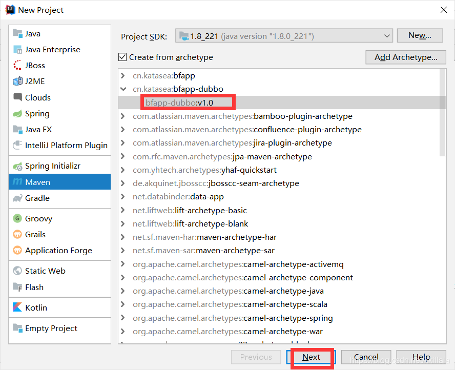Pick the JBoss red dots icon
Screen dimensions: 455x370
[17, 65]
